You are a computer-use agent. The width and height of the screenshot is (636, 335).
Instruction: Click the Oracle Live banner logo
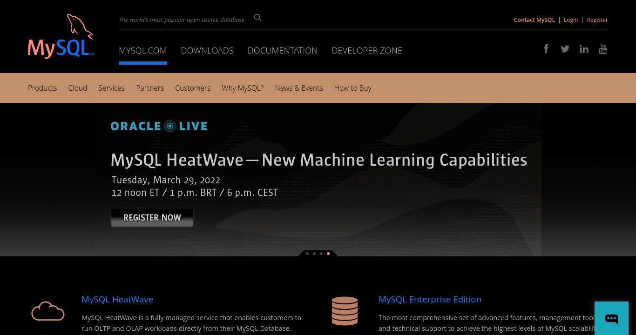coord(159,126)
